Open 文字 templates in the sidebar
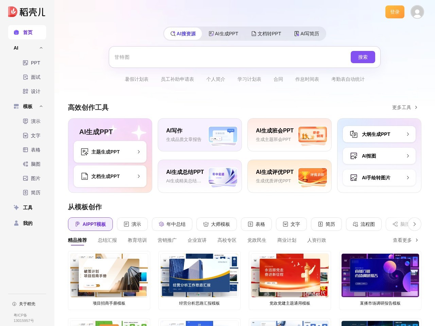The image size is (435, 326). pos(31,135)
